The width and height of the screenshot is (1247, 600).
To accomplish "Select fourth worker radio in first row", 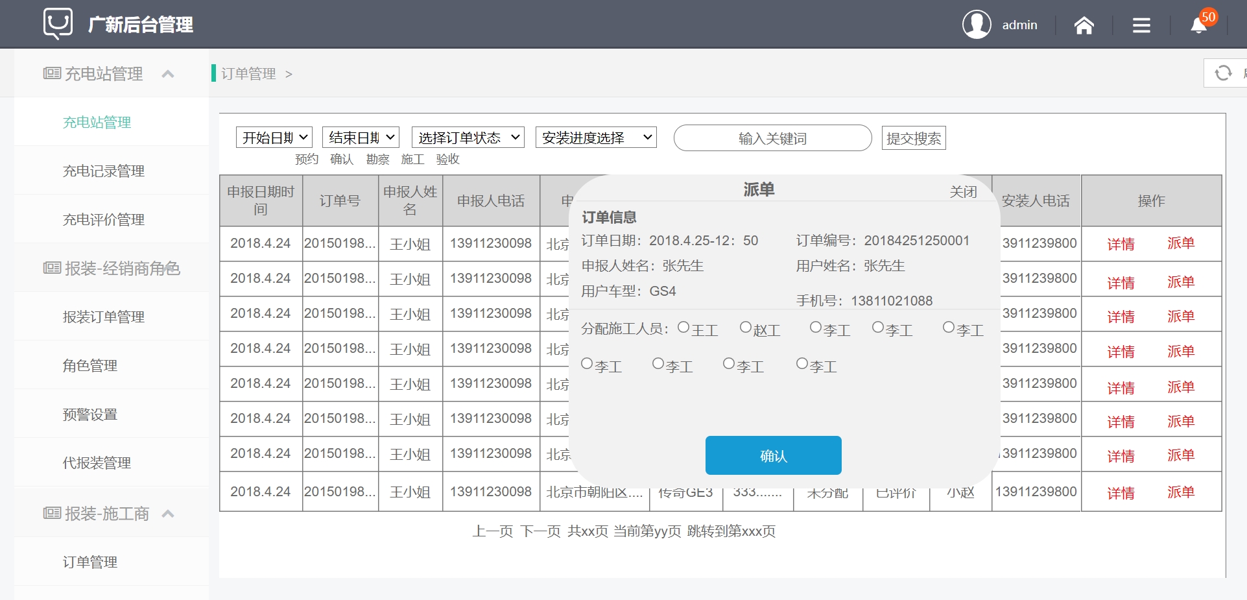I will (878, 328).
